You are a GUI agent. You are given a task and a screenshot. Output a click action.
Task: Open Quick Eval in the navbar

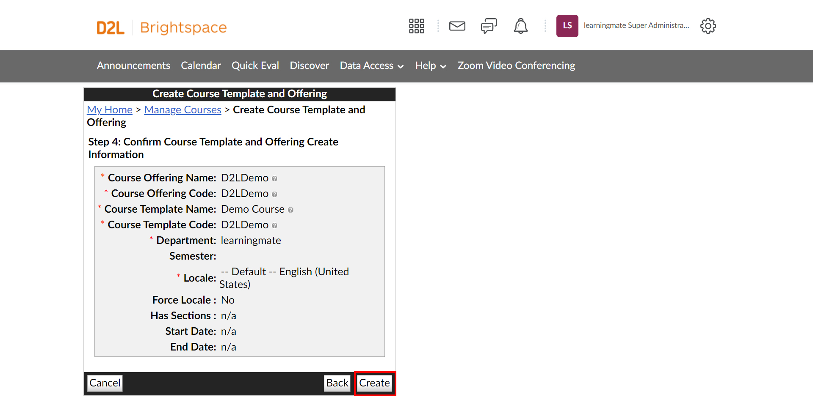click(255, 66)
